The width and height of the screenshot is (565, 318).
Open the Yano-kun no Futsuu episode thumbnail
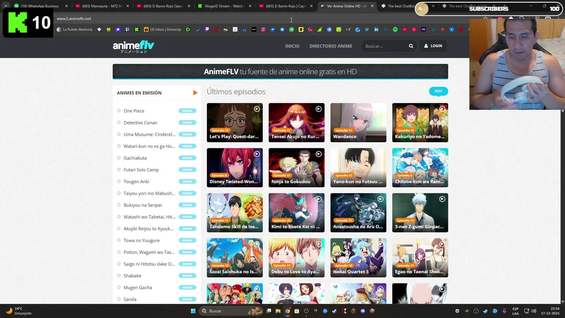358,167
